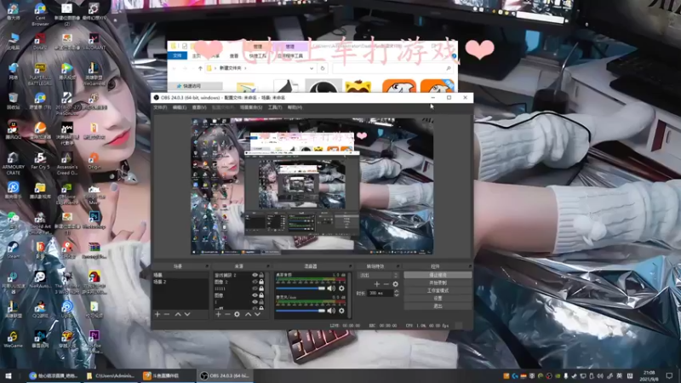Image resolution: width=681 pixels, height=383 pixels.
Task: Float the Mixer (混音器) dock panel button
Action: [x=350, y=266]
